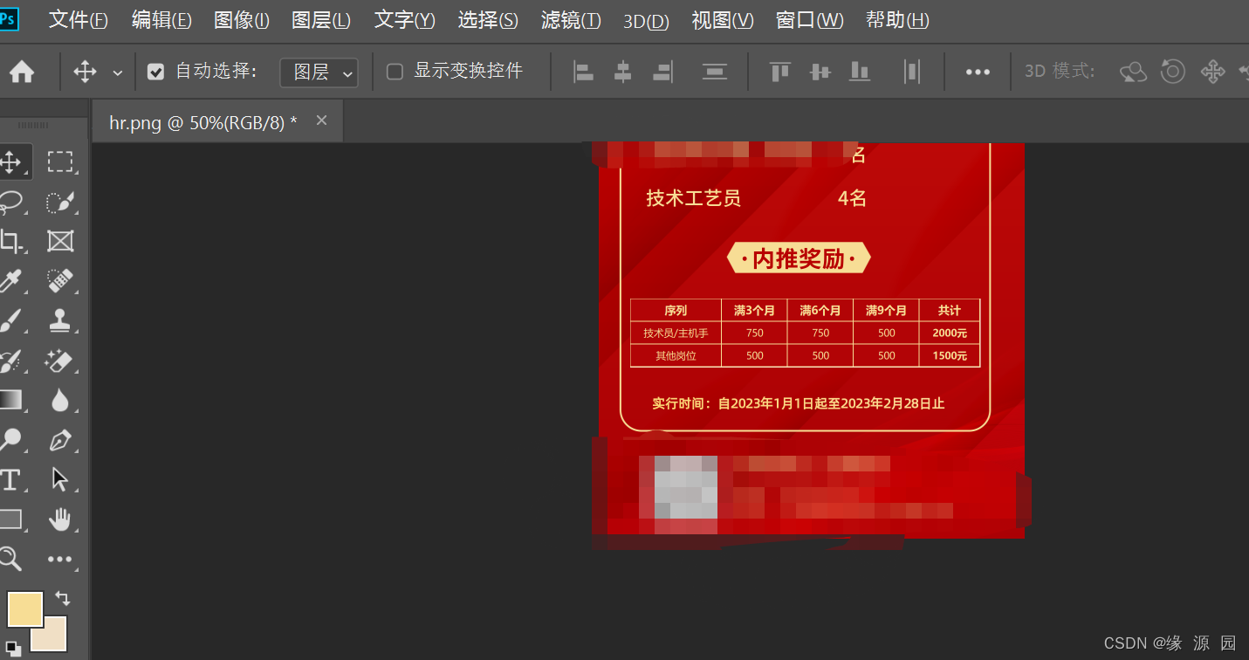Open the 选择(S) menu
The image size is (1249, 660).
pyautogui.click(x=488, y=20)
